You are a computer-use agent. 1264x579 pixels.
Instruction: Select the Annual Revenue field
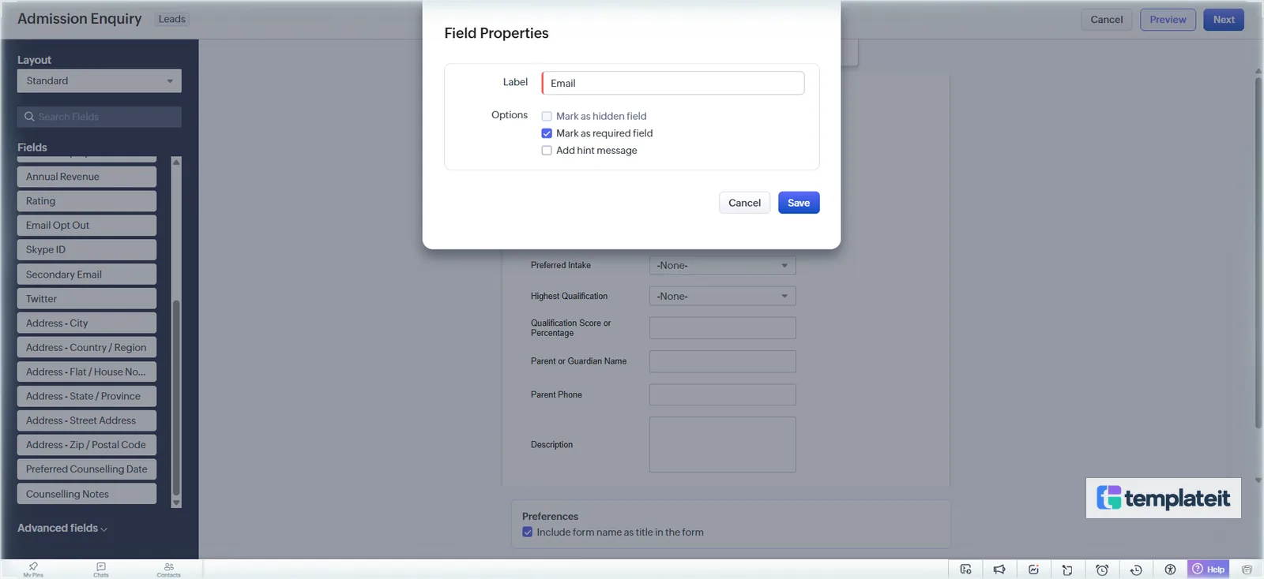[x=87, y=177]
